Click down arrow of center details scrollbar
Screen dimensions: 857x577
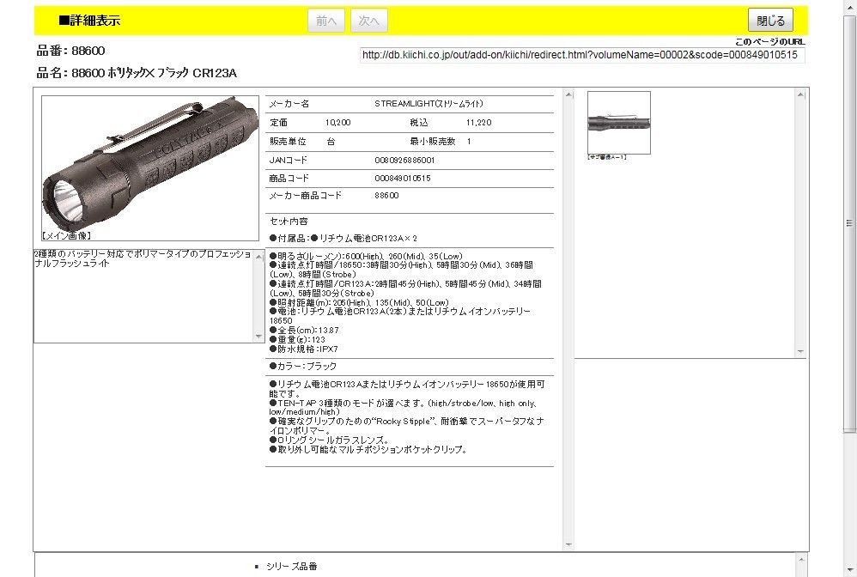click(568, 544)
